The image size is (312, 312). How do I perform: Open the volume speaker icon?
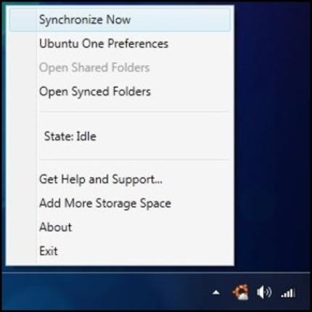[x=264, y=292]
